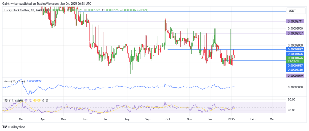This screenshot has width=309, height=131.
Task: Click the Apr label on time axis
Action: [42, 119]
